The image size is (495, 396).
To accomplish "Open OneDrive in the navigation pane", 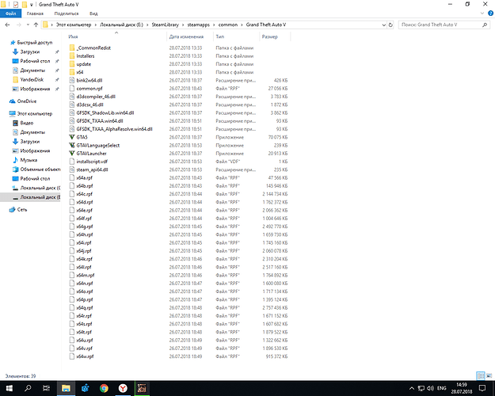I will coord(26,101).
